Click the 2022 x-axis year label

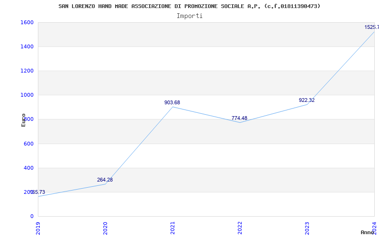(240, 228)
